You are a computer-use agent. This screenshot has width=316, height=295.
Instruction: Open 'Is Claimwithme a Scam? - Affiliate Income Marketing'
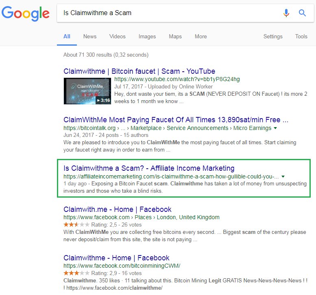point(149,168)
